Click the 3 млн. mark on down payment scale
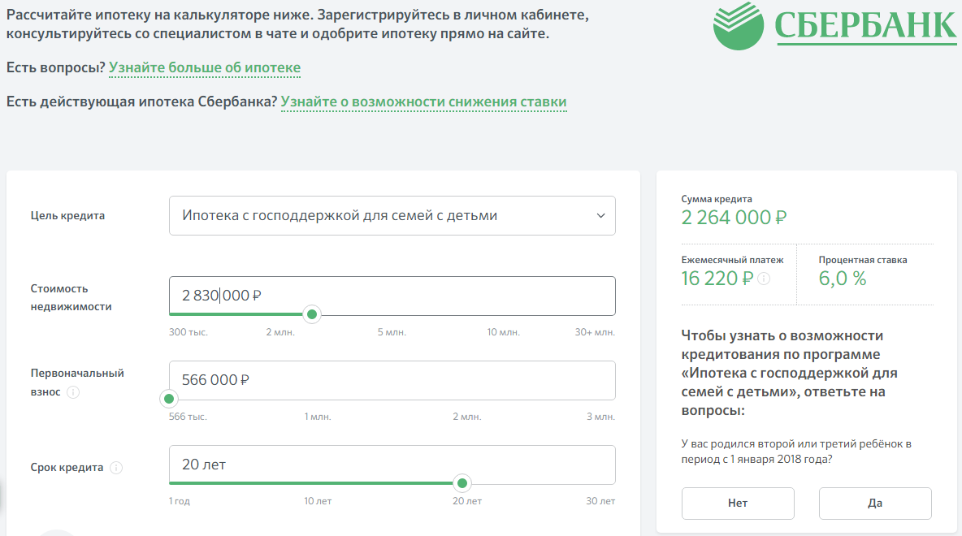The image size is (962, 536). click(600, 417)
